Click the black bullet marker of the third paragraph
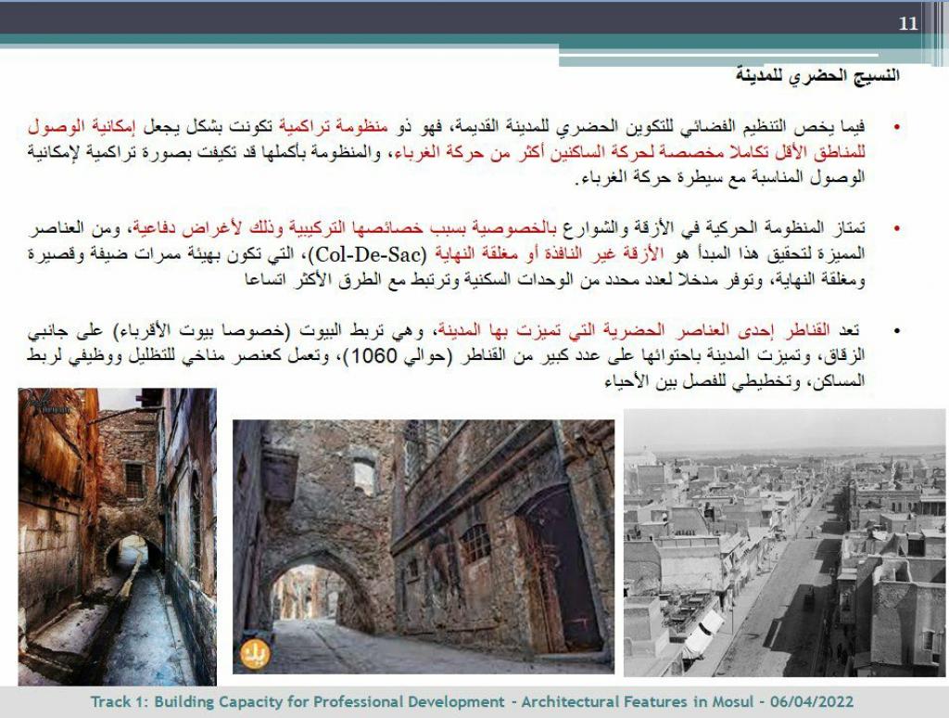The width and height of the screenshot is (949, 718). coord(895,331)
